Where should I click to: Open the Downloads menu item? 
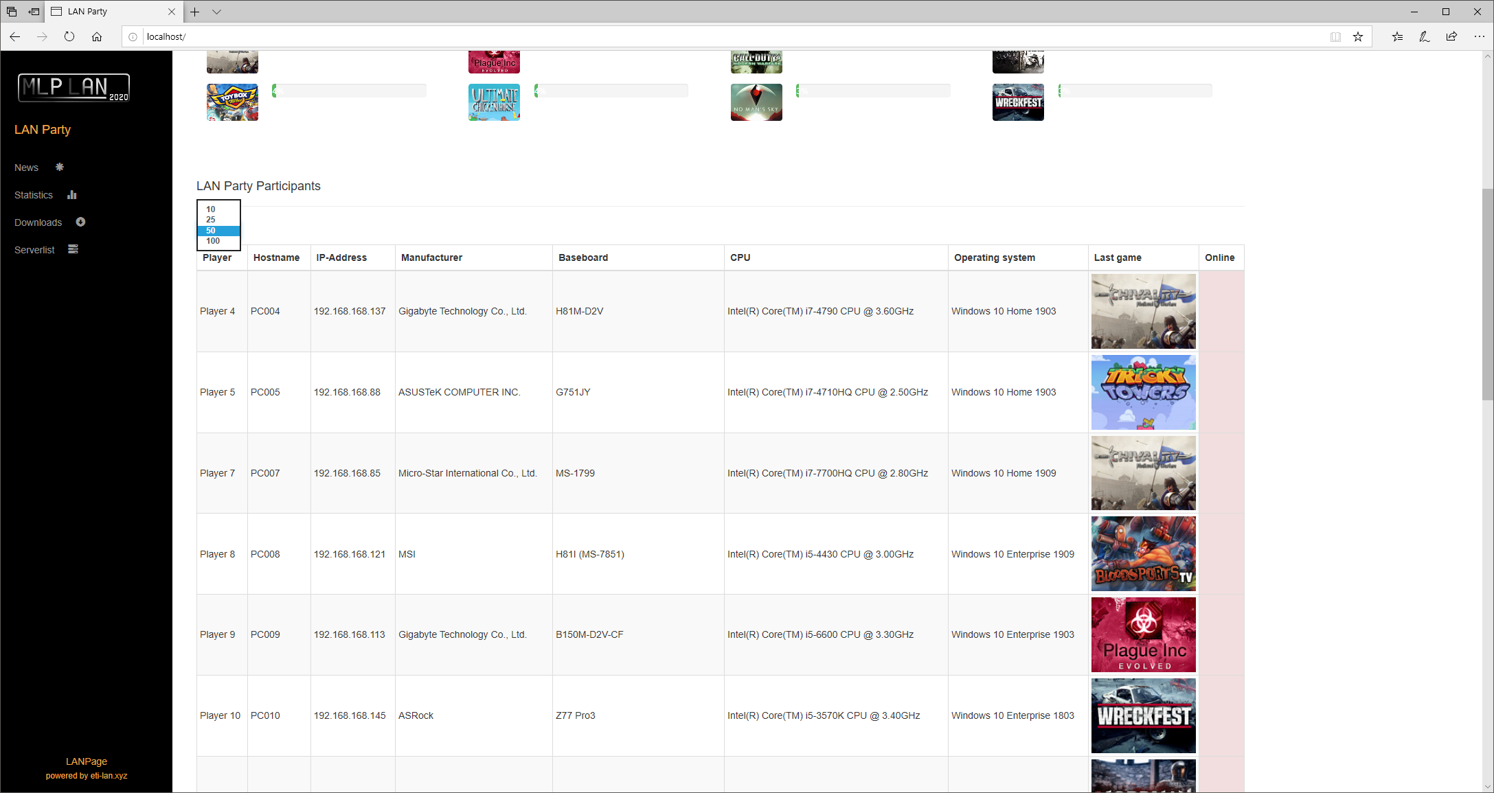pos(38,222)
